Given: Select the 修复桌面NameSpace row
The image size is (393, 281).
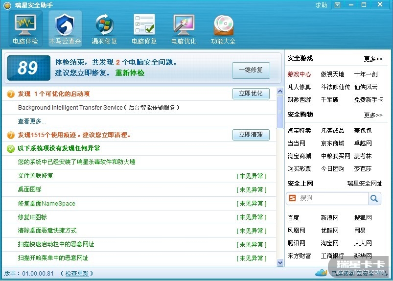Looking at the screenshot, I should [x=139, y=203].
